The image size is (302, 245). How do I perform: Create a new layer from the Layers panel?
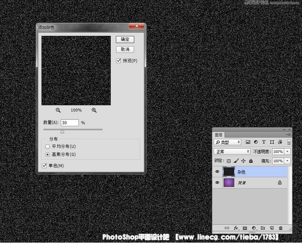[272, 228]
